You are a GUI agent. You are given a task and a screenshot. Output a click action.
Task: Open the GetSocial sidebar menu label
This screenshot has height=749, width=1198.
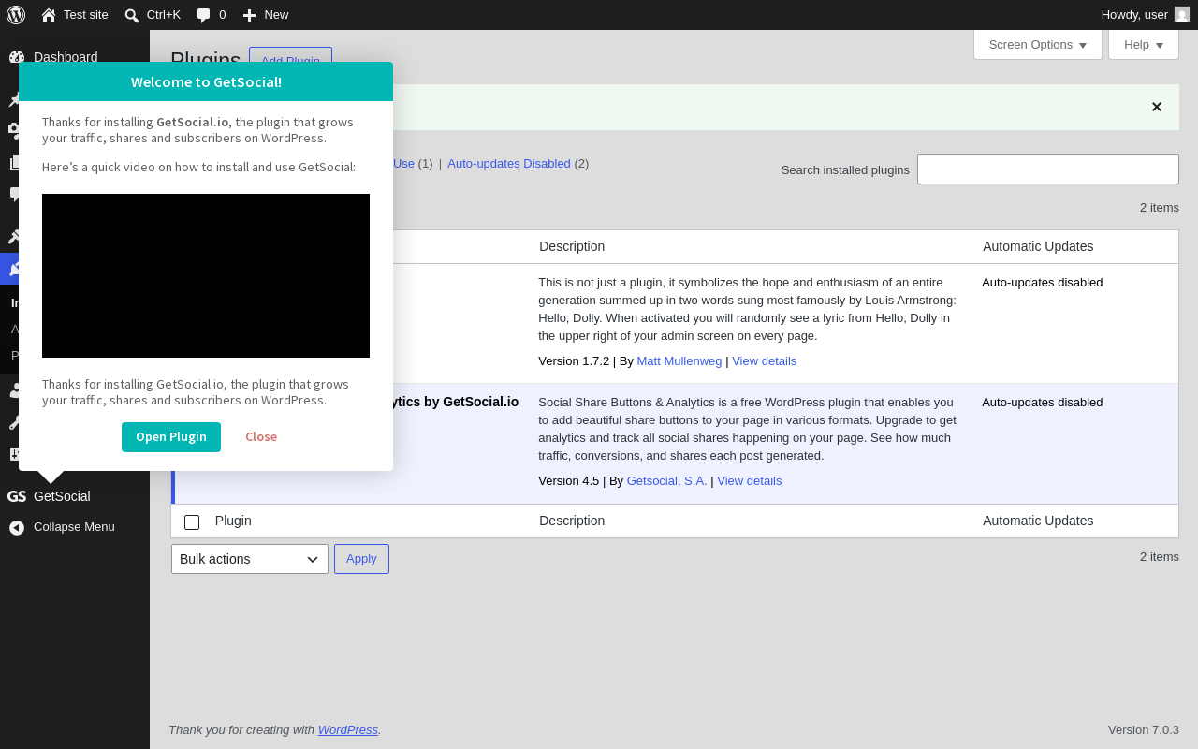tap(62, 496)
